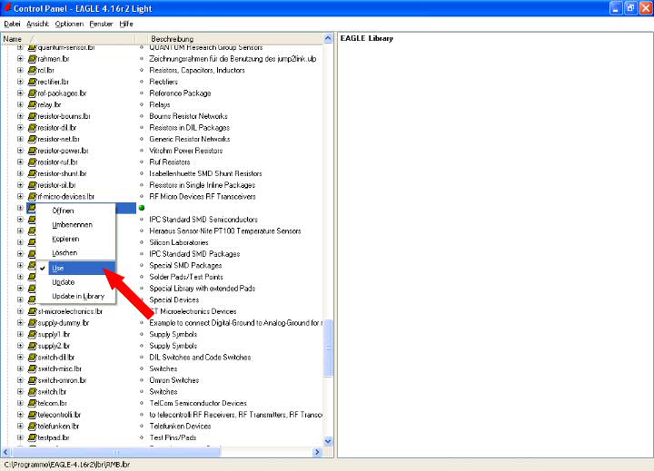Toggle the checked Use option in context menu
The image size is (654, 471).
(58, 269)
